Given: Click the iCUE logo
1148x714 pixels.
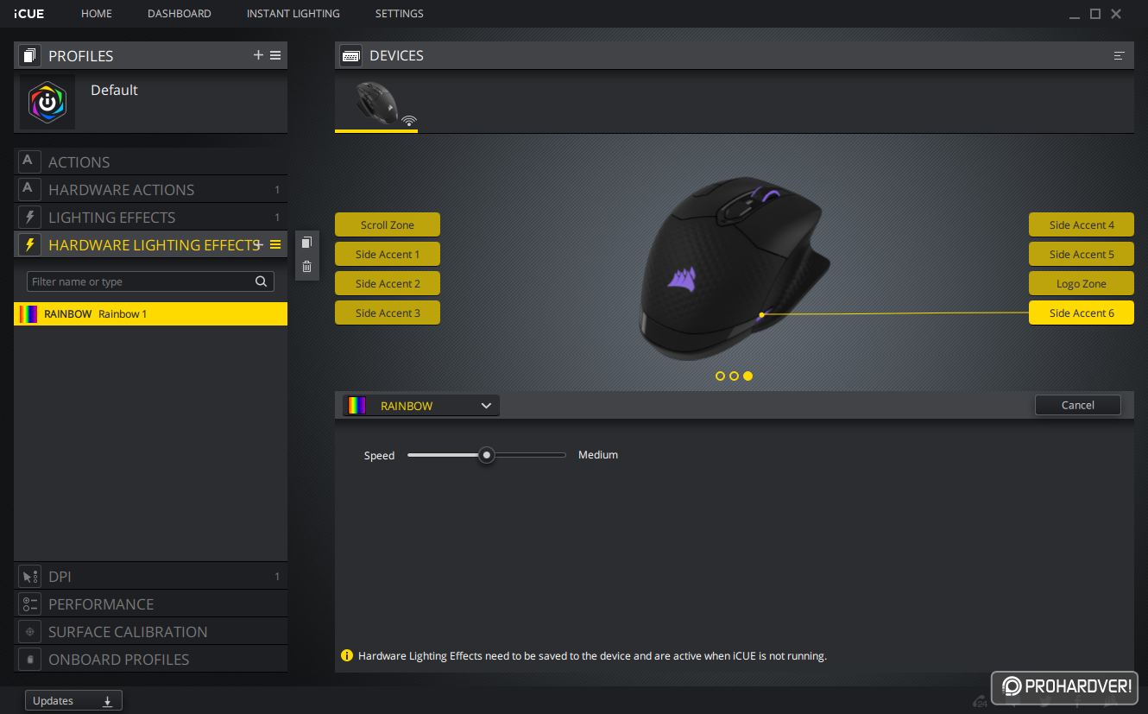Looking at the screenshot, I should click(28, 14).
